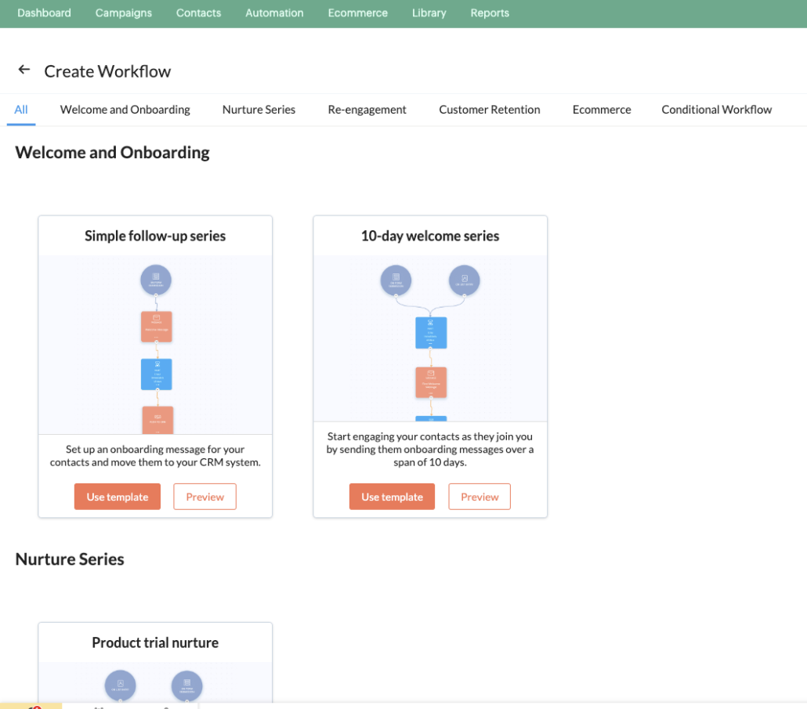Use template for Simple follow-up series

point(118,497)
